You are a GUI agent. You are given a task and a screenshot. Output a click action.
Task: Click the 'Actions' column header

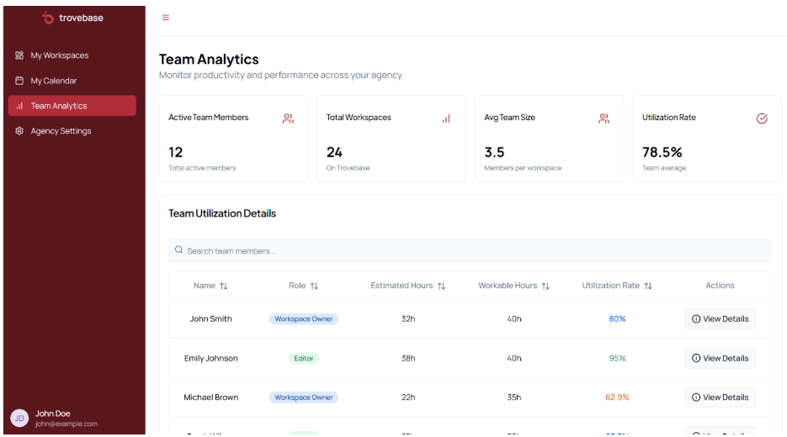pyautogui.click(x=720, y=285)
